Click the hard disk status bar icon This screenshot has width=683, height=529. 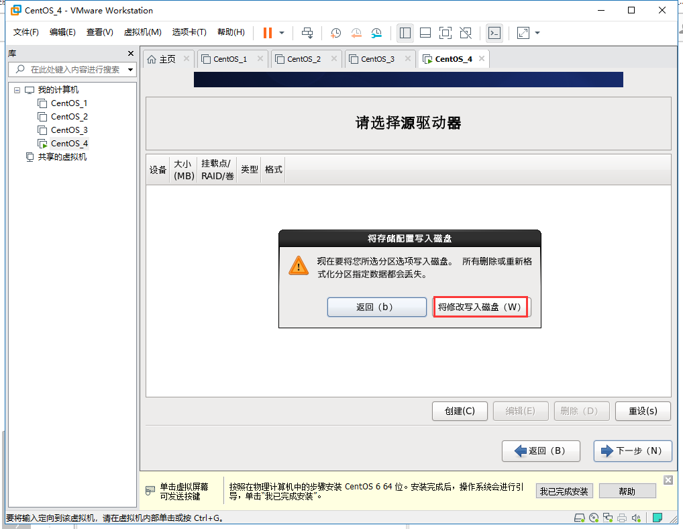(x=579, y=518)
